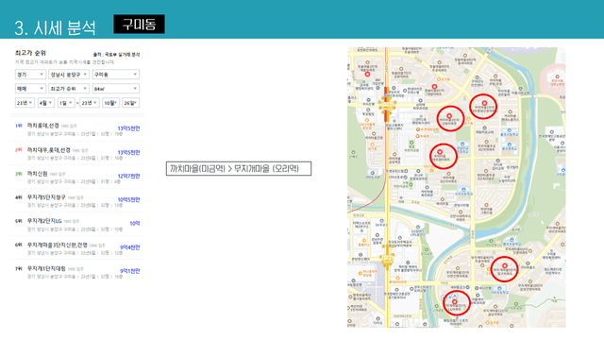
Task: Open the 매매 transaction type dropdown
Action: coord(30,89)
